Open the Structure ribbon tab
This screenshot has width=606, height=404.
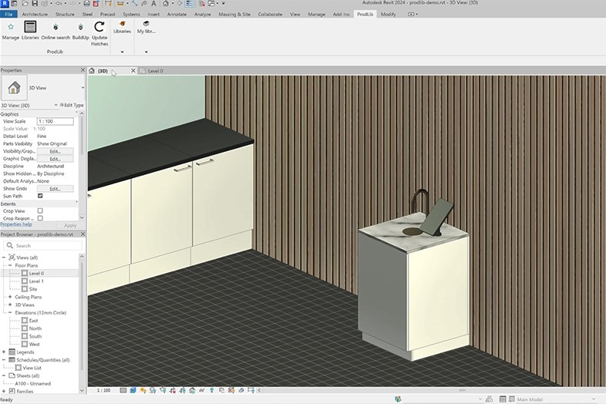(x=65, y=15)
